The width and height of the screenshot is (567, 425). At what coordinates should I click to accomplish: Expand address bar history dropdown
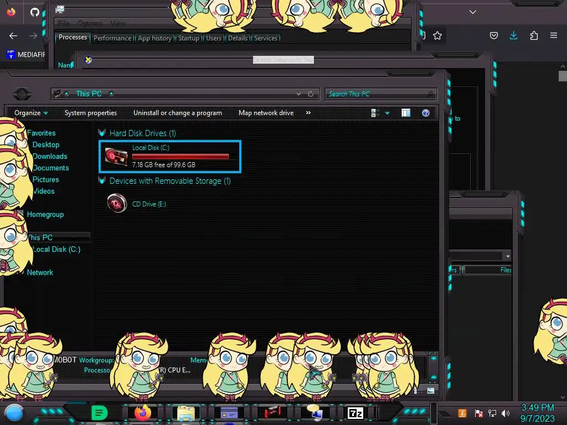[x=298, y=94]
